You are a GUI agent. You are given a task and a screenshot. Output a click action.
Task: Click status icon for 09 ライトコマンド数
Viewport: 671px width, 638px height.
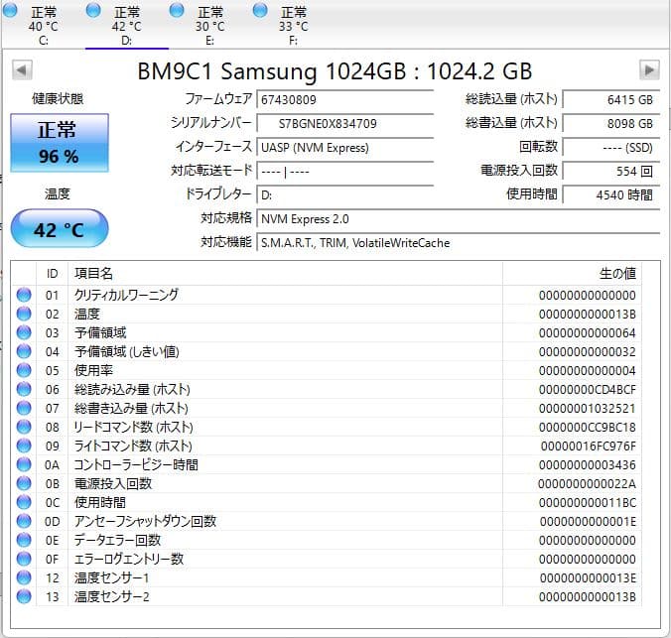24,446
